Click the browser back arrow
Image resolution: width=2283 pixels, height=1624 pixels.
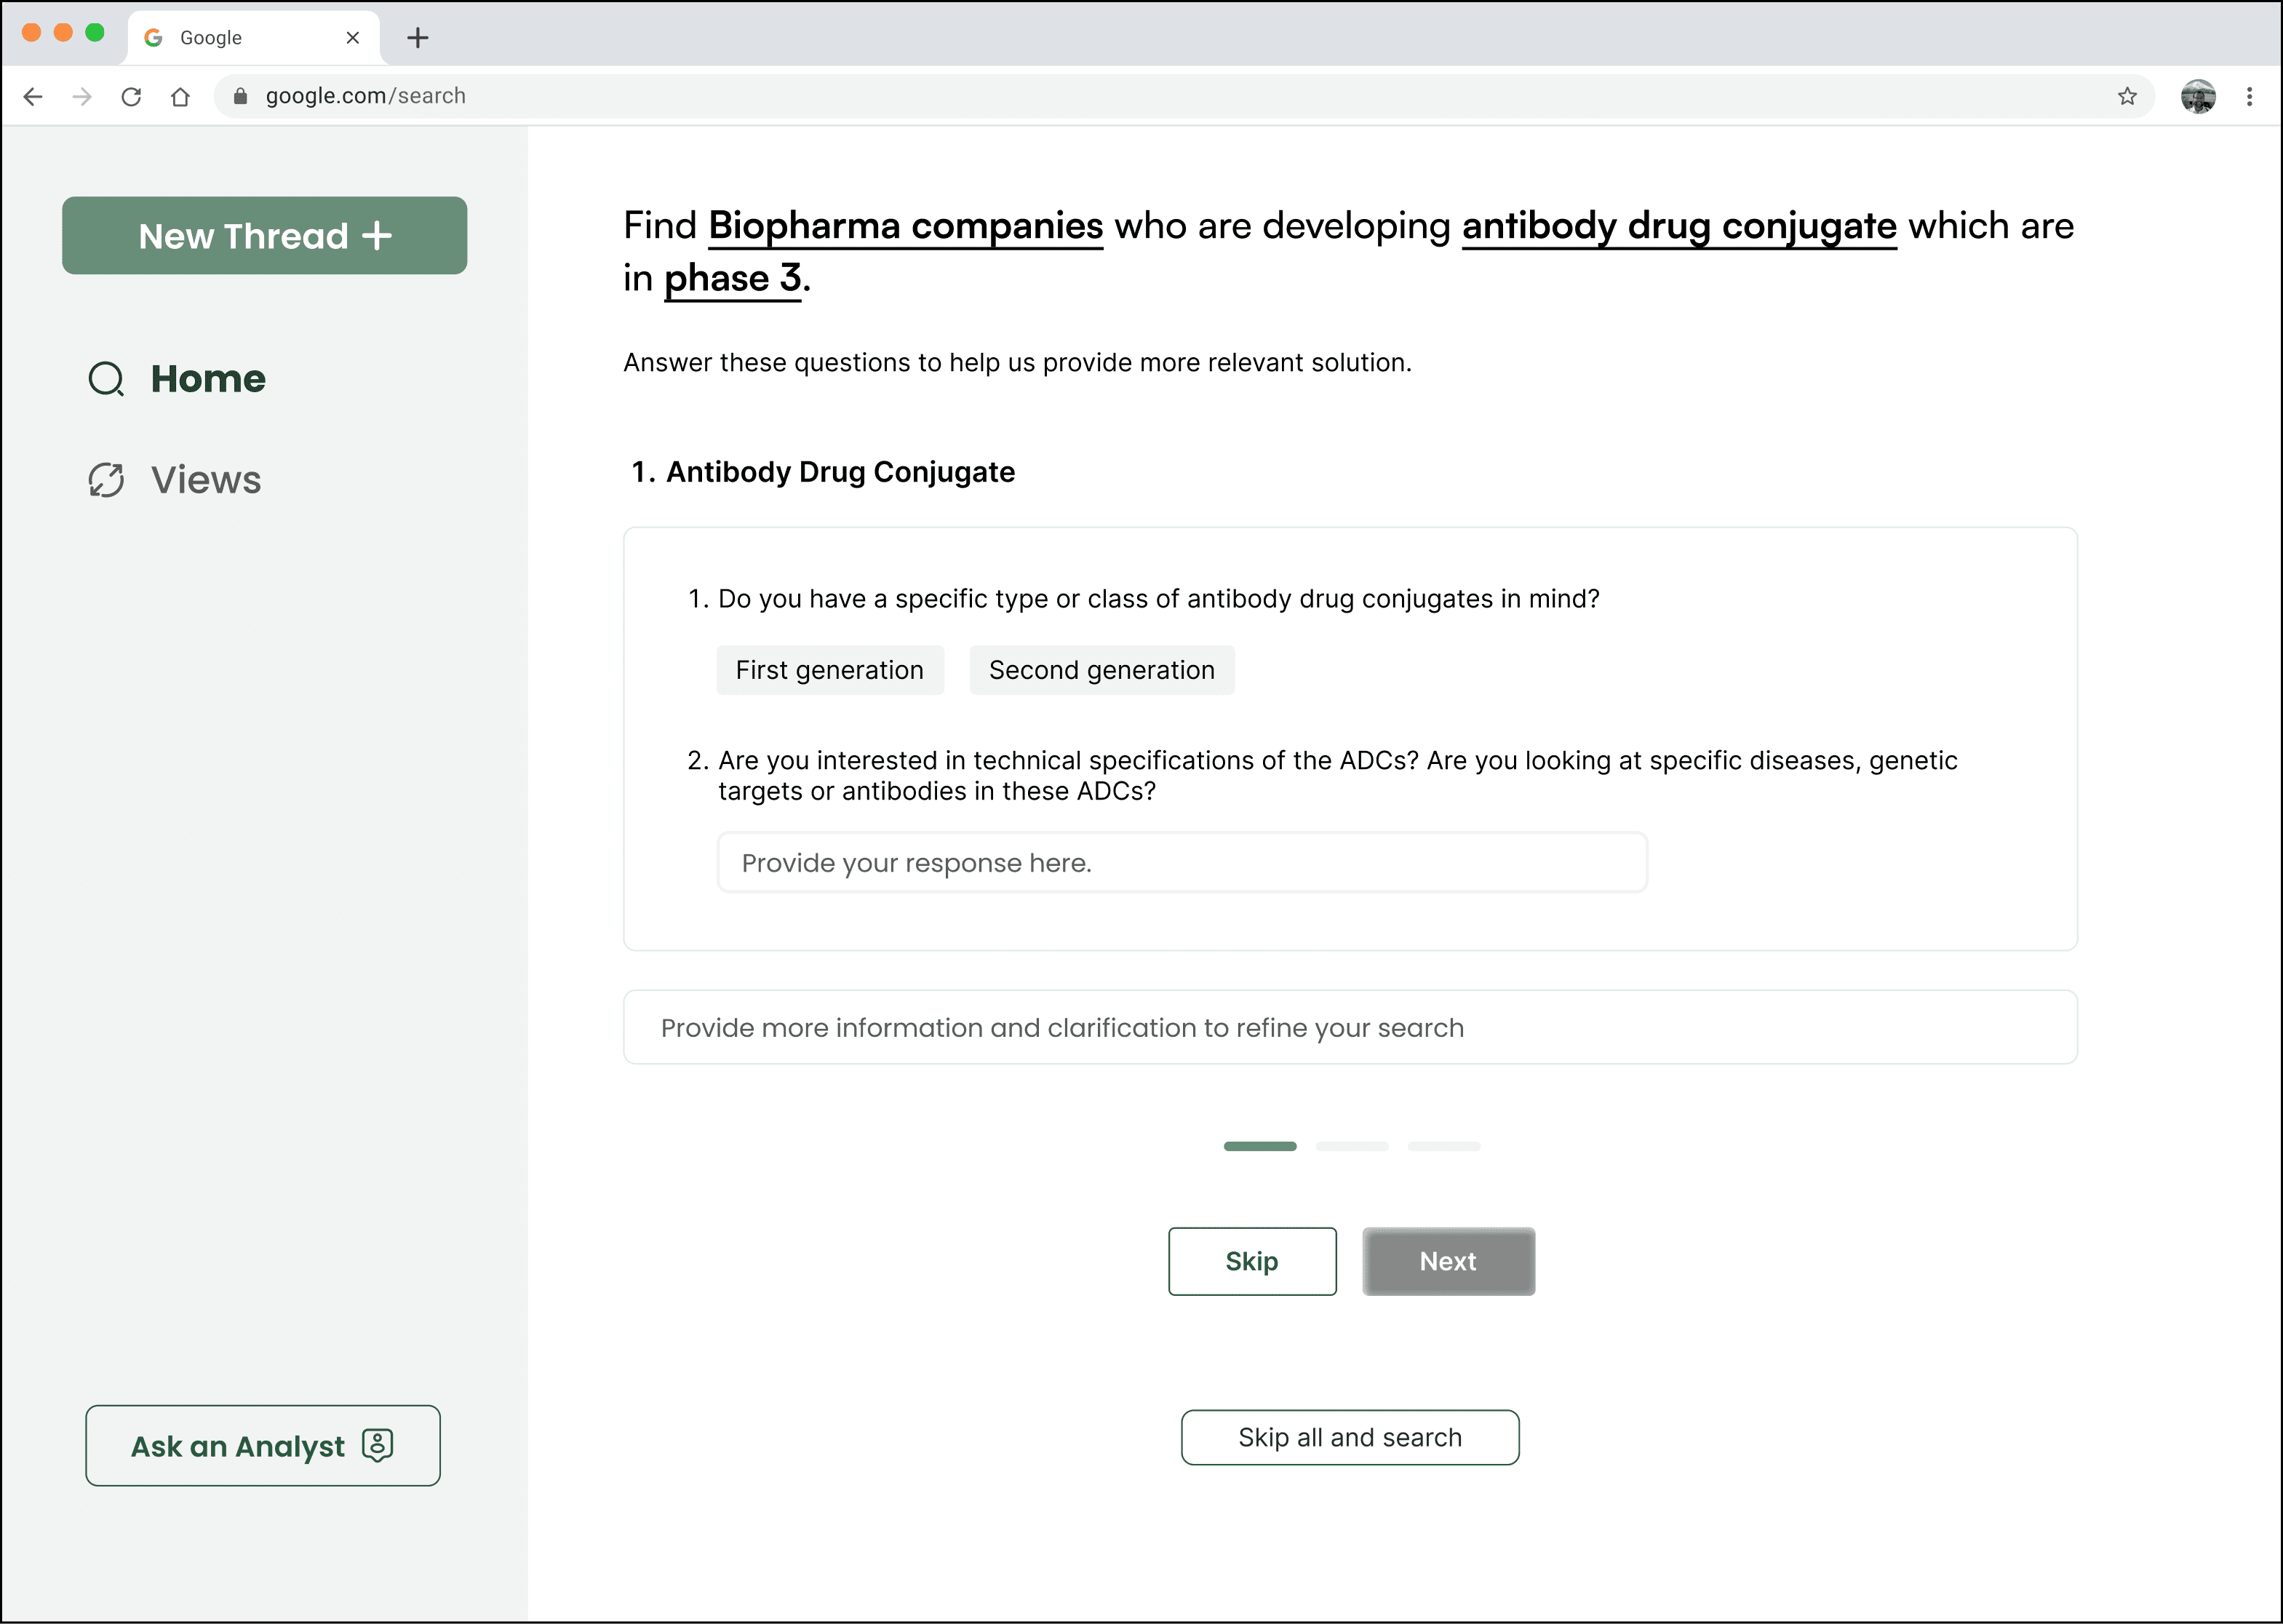(x=33, y=96)
